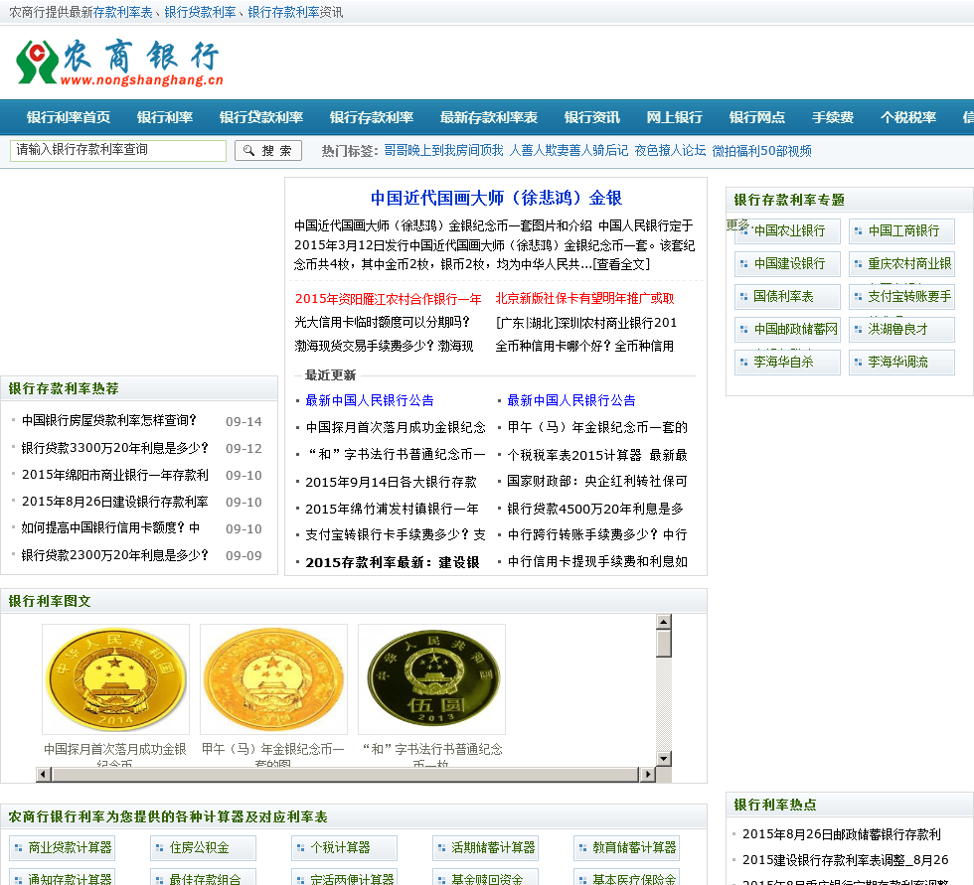Click the 中国邮政储蓄网 topic button
The height and width of the screenshot is (885, 974).
tap(787, 329)
